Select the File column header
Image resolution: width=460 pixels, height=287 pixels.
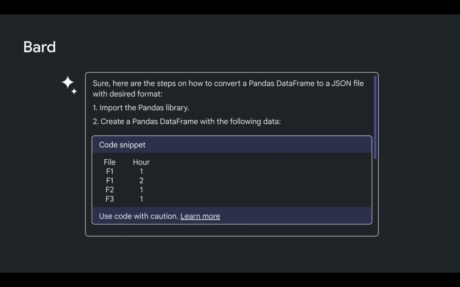110,162
